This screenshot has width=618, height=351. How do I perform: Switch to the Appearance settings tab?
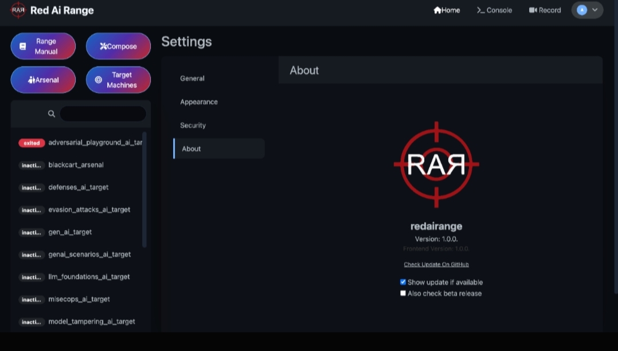coord(199,102)
